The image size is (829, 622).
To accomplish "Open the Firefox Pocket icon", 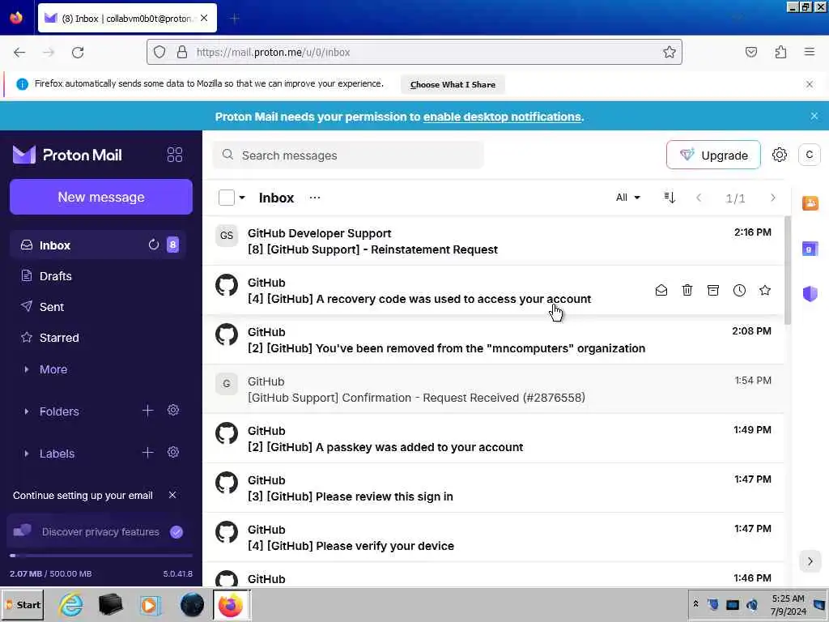I will pyautogui.click(x=751, y=53).
